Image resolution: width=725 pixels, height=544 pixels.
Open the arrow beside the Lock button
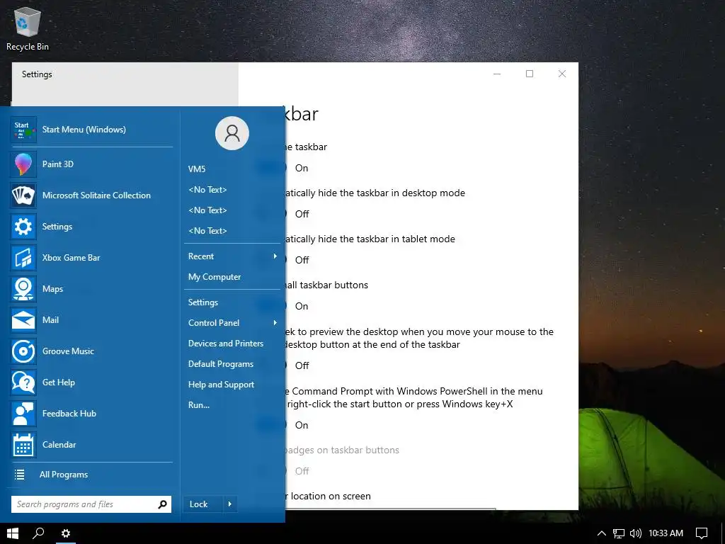pos(230,504)
